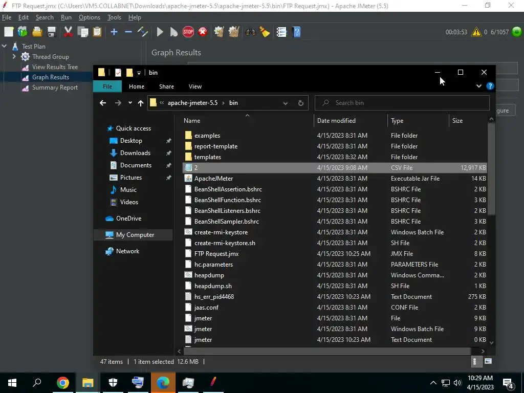Open recent locations dropdown arrow
Screen dimensions: 524x393
130,103
